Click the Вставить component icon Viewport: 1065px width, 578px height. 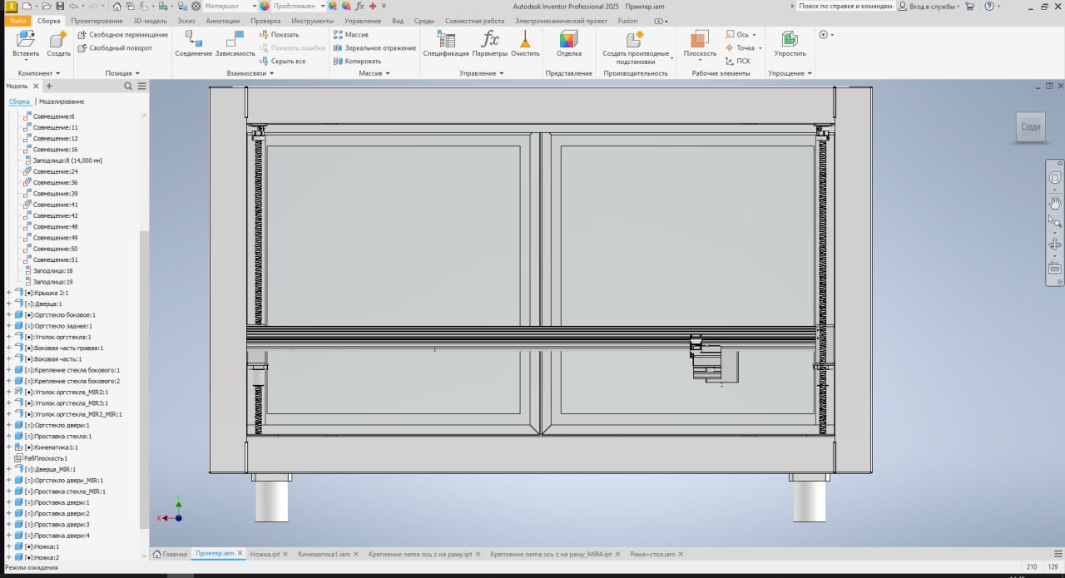click(26, 39)
